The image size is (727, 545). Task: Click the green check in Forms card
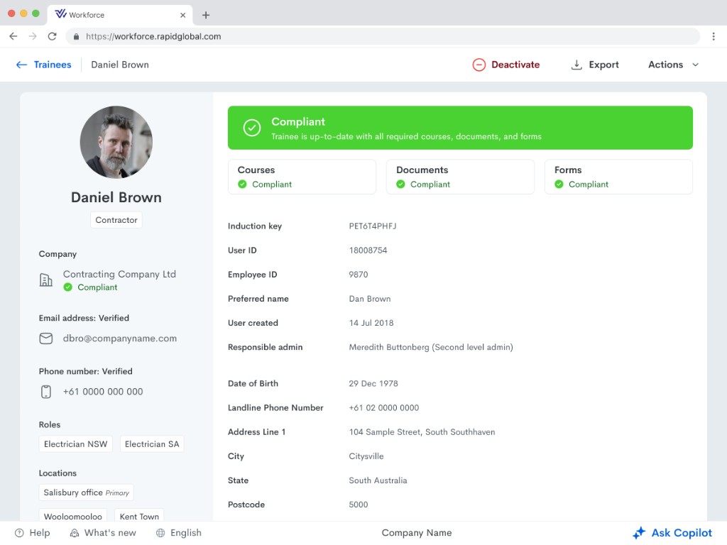coord(559,185)
